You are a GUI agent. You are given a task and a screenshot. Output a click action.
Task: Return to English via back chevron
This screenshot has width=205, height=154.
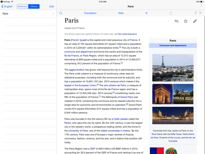[7, 6]
